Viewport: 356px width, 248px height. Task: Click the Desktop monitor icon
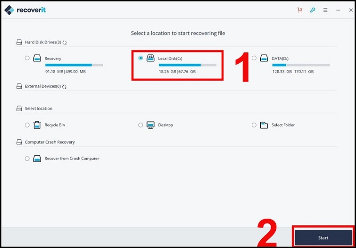pos(150,125)
